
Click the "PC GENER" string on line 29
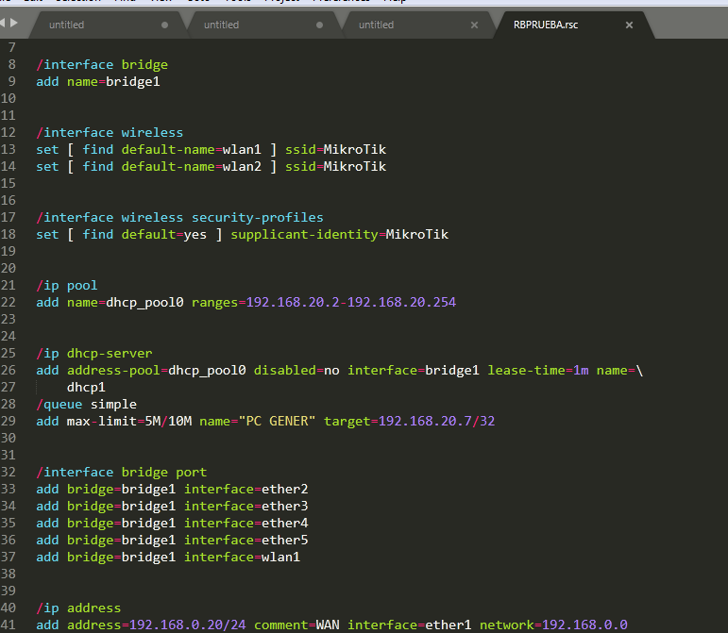pos(277,421)
